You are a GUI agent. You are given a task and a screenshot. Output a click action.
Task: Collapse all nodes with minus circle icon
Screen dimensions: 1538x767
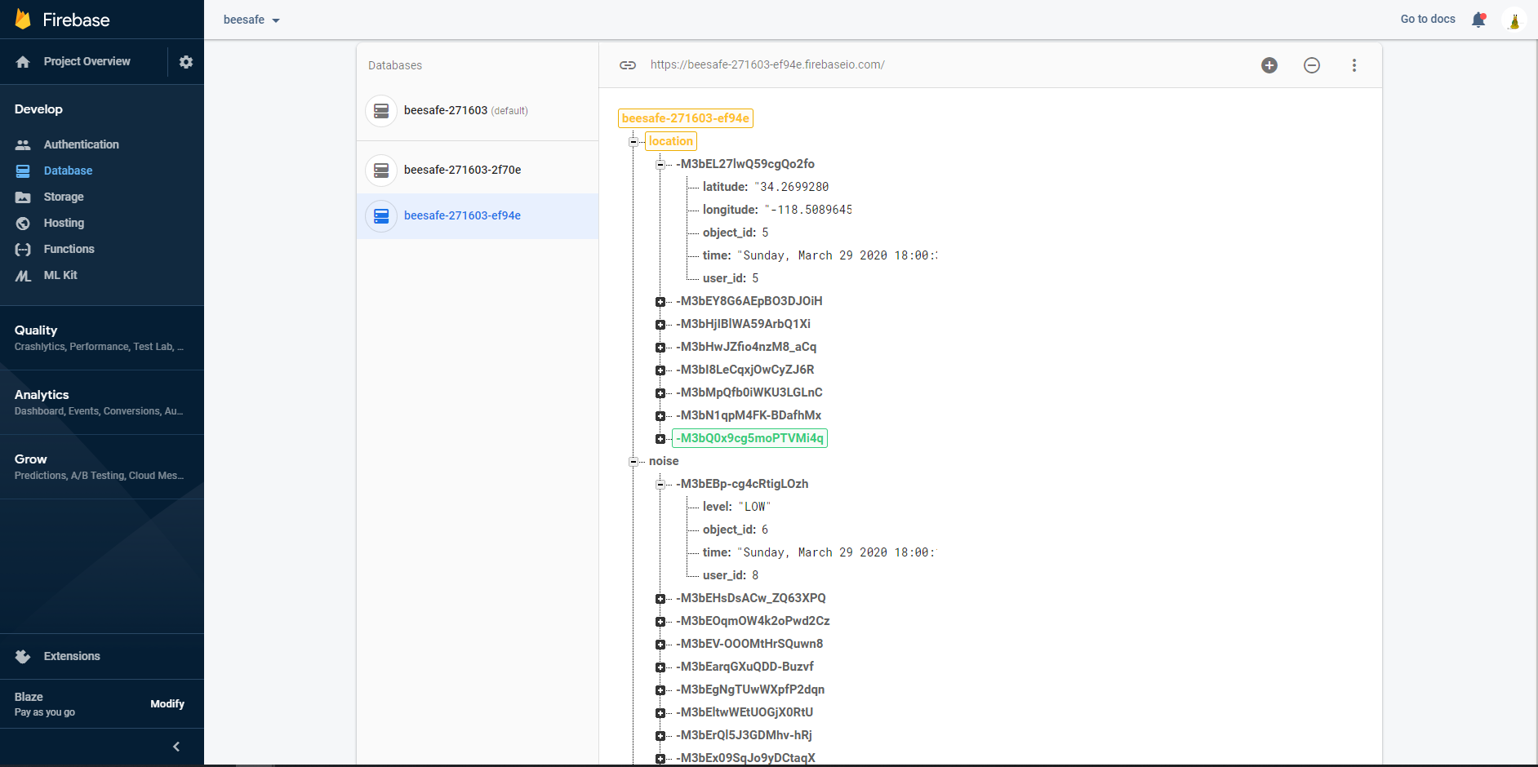tap(1312, 65)
